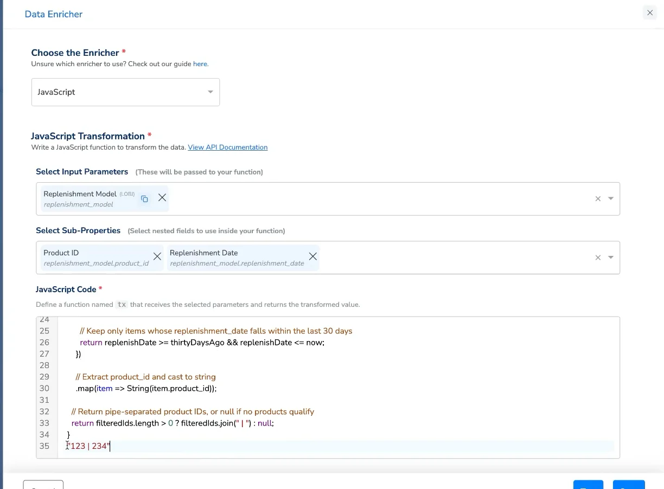The width and height of the screenshot is (664, 489).
Task: Click the Replenishment Model chip label
Action: click(80, 194)
